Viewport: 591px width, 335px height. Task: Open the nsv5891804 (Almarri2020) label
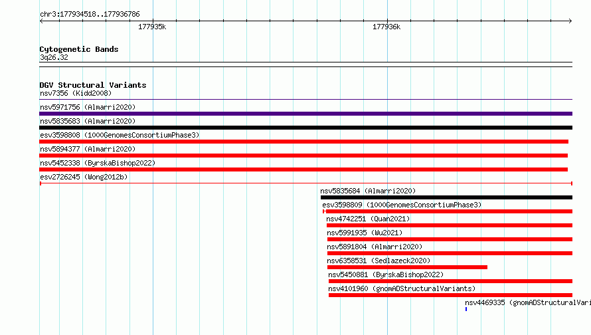(x=375, y=247)
